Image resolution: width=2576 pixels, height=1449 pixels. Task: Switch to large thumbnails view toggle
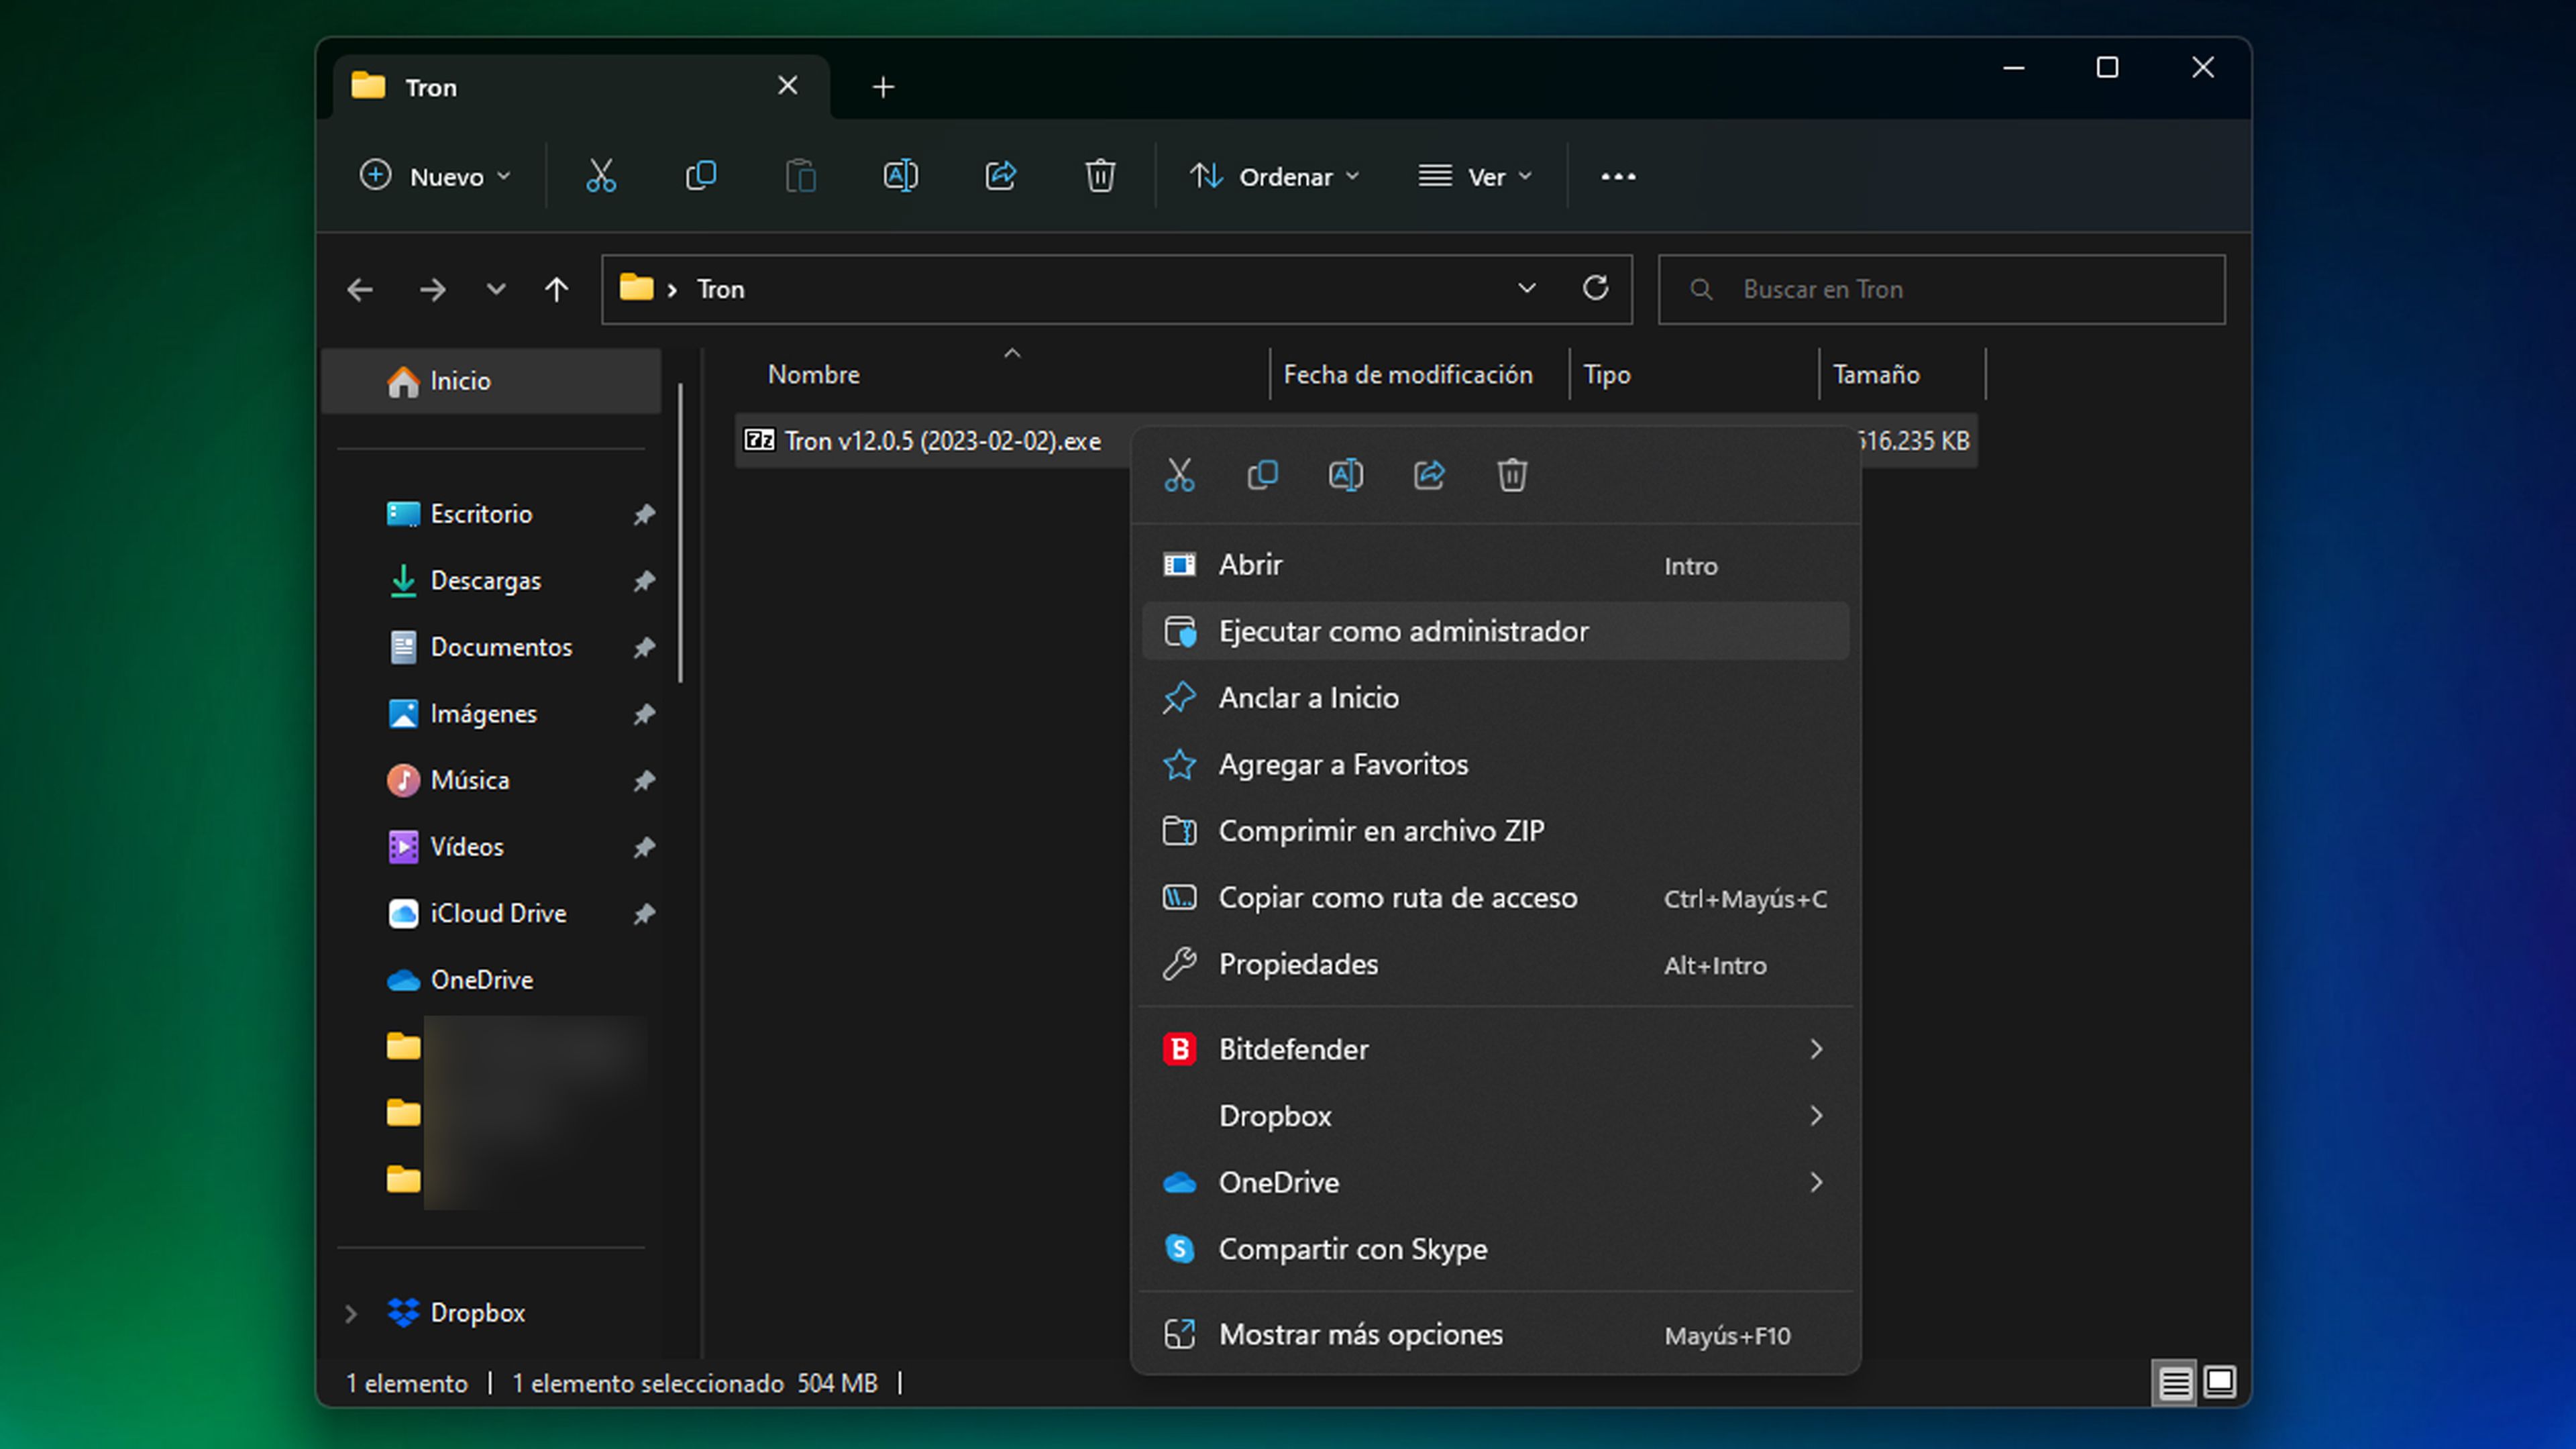click(x=2220, y=1383)
